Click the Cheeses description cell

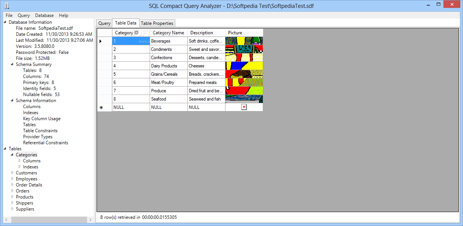pyautogui.click(x=206, y=66)
